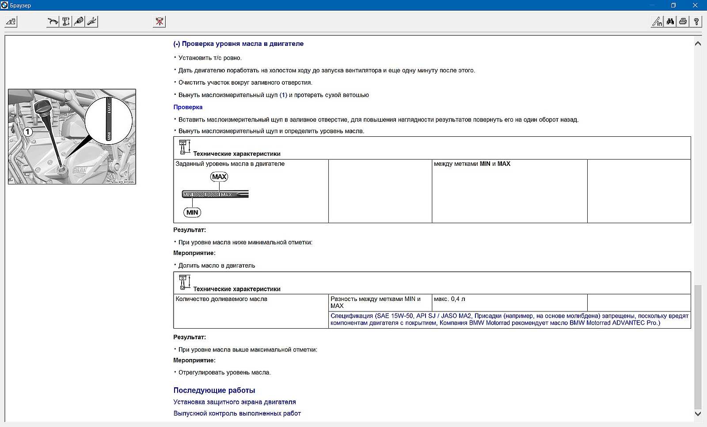Viewport: 707px width, 427px height.
Task: Click the operating fluids dispenser icon
Action: [79, 22]
